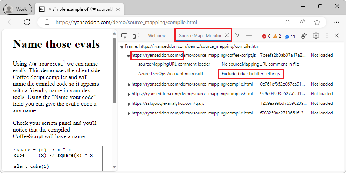Open More tools chevron in DevTools
Viewport: 346px width, 173px height.
237,35
